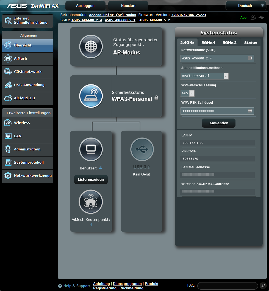Click the Administration gear icon
Image resolution: width=269 pixels, height=291 pixels.
(8, 149)
